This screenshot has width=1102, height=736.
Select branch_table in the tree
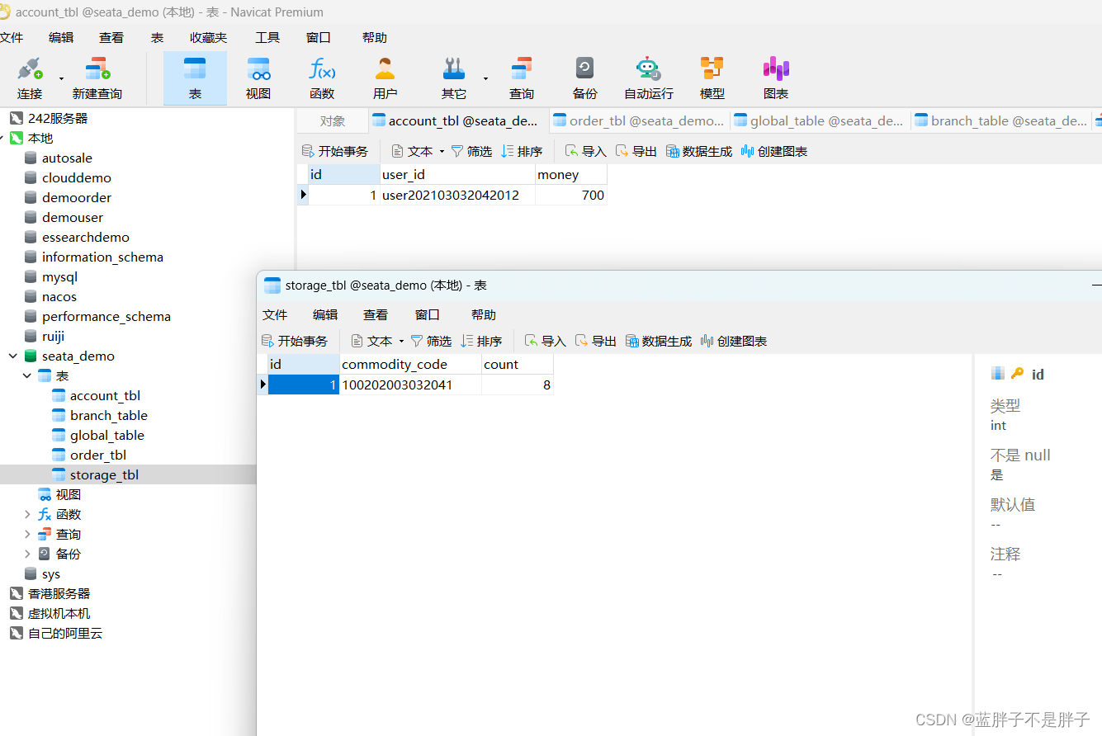coord(109,415)
